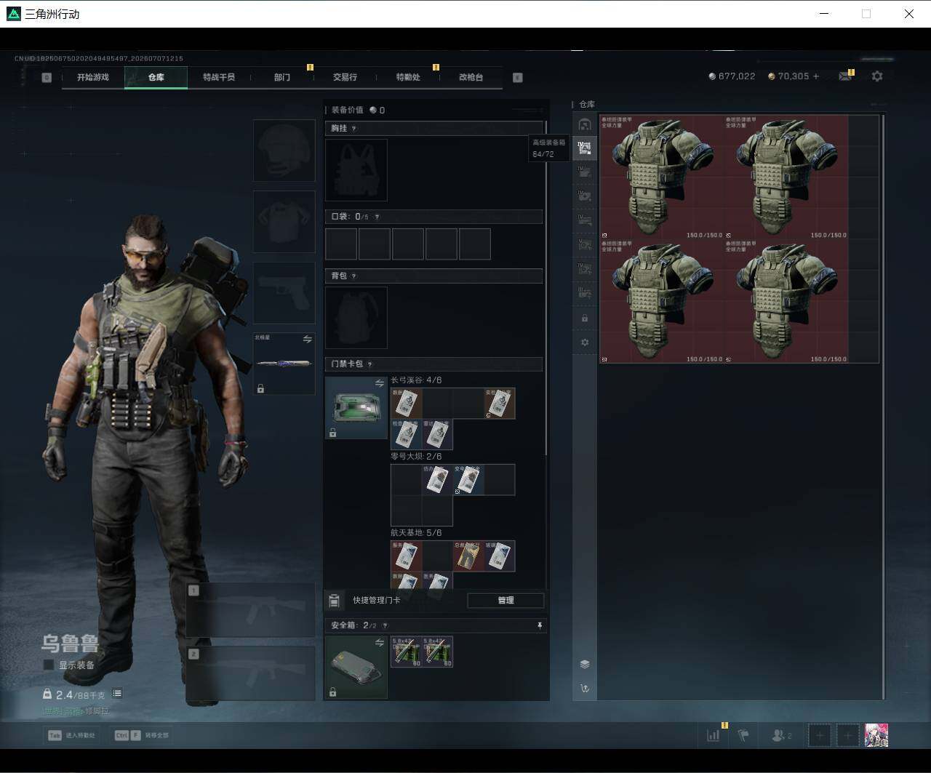931x773 pixels.
Task: Click the Tab 进入移動处 shortcut
Action: click(71, 735)
